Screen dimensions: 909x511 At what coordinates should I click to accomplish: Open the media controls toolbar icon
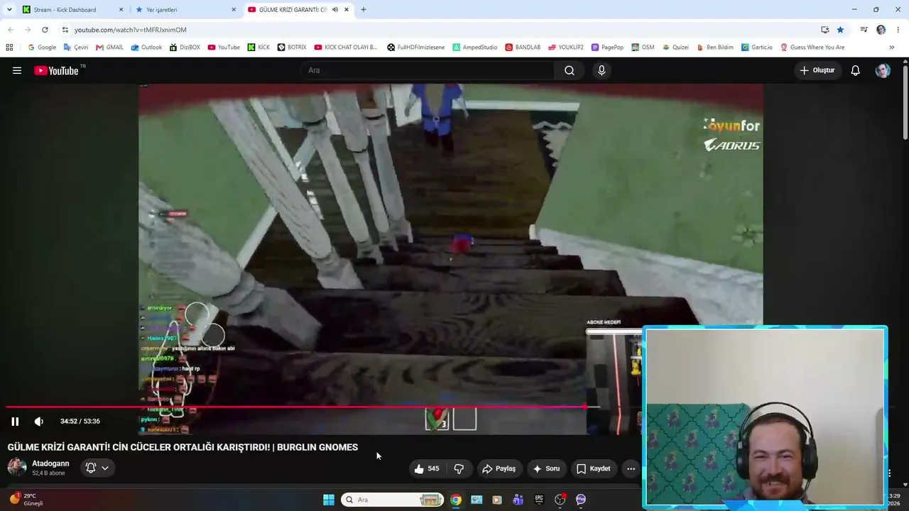(864, 30)
